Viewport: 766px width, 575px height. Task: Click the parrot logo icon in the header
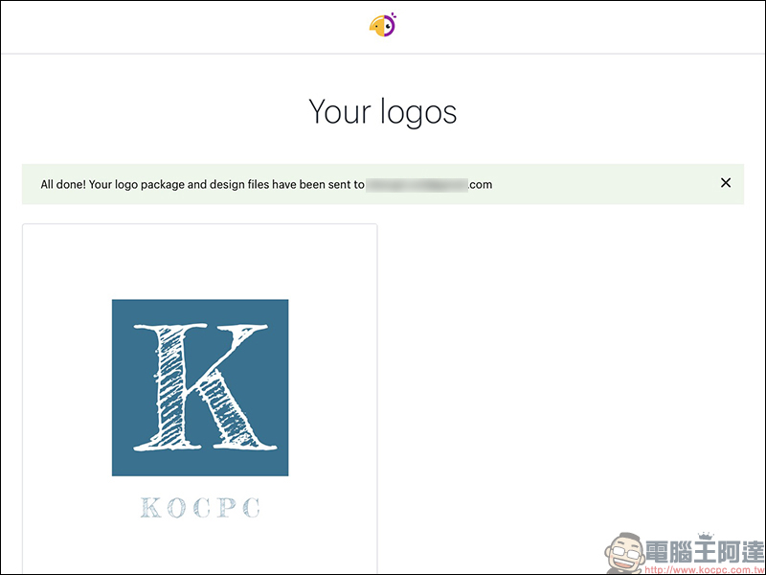pos(382,25)
